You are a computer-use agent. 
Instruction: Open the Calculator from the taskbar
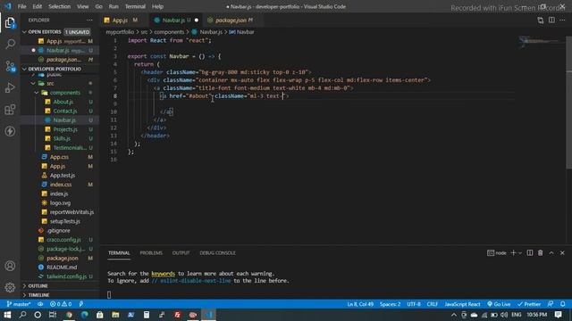(147, 315)
